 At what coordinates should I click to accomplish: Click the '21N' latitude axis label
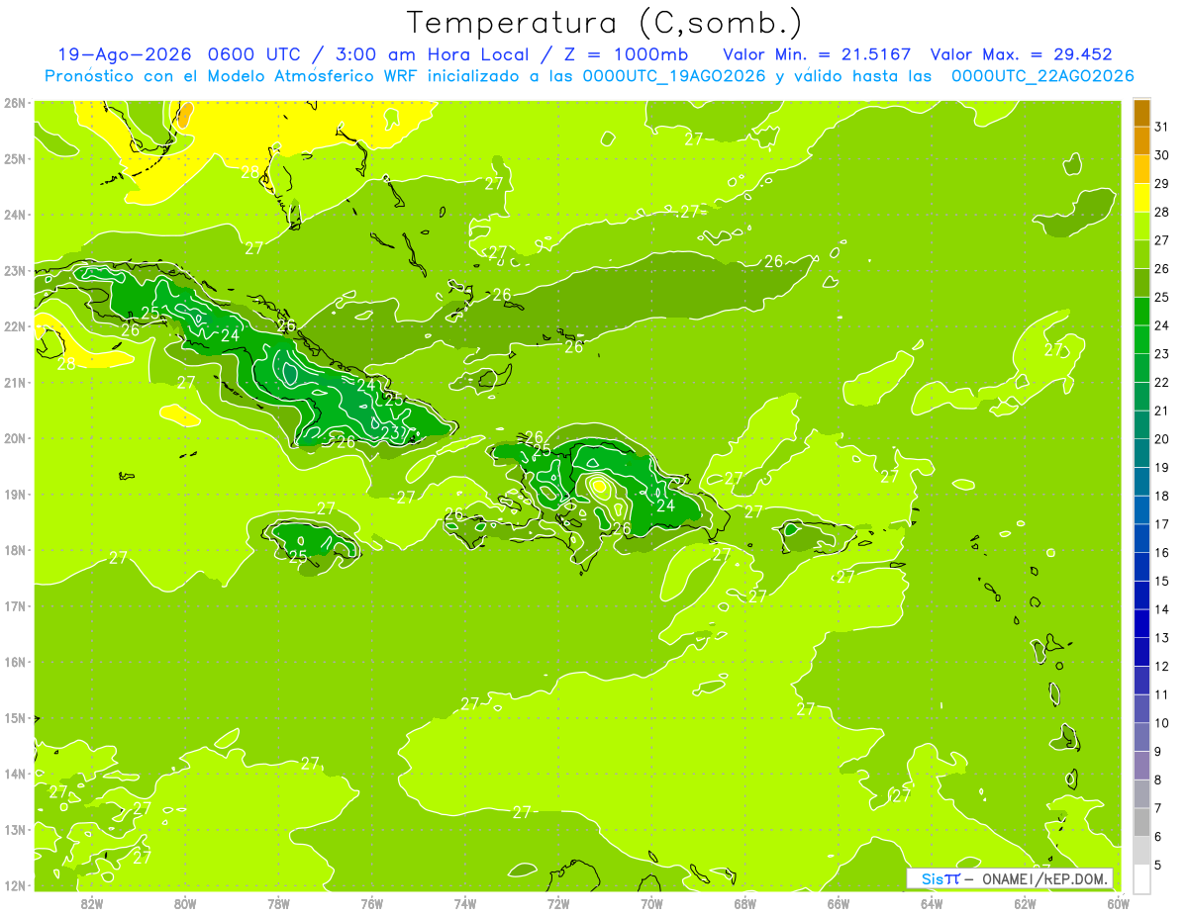pos(14,383)
